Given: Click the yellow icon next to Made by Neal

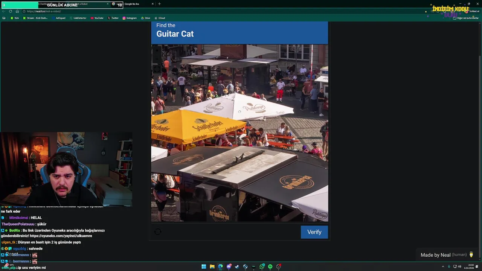Looking at the screenshot, I should coord(471,255).
